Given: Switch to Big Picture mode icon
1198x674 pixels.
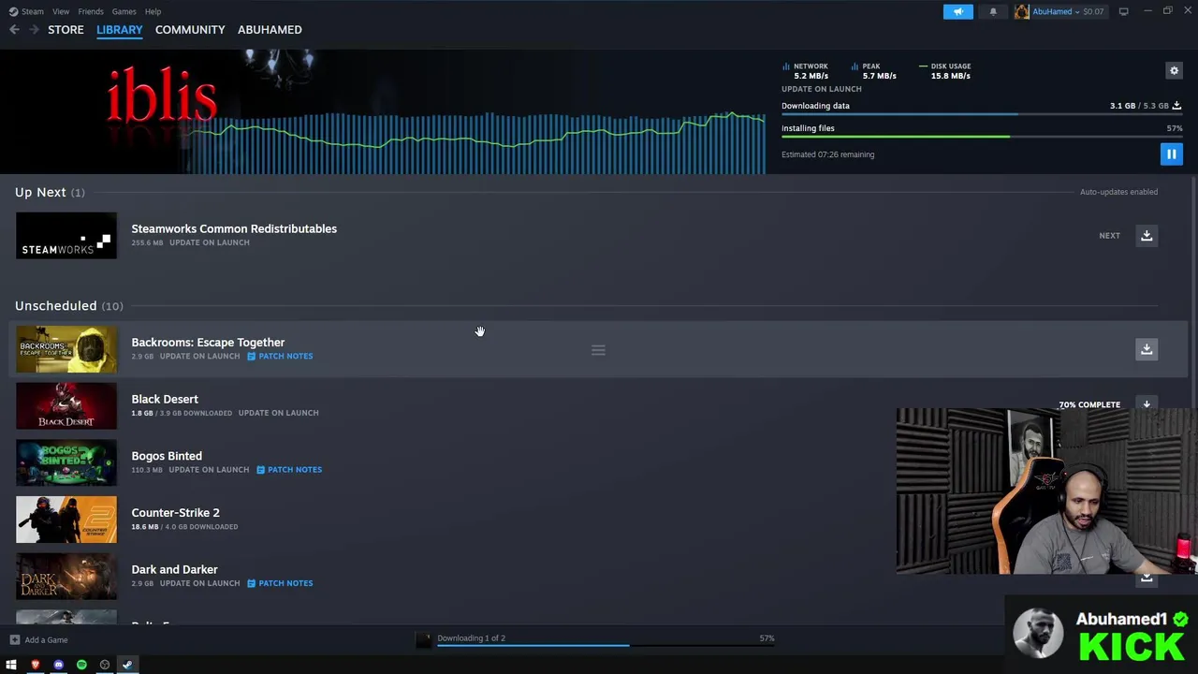Looking at the screenshot, I should tap(1123, 11).
